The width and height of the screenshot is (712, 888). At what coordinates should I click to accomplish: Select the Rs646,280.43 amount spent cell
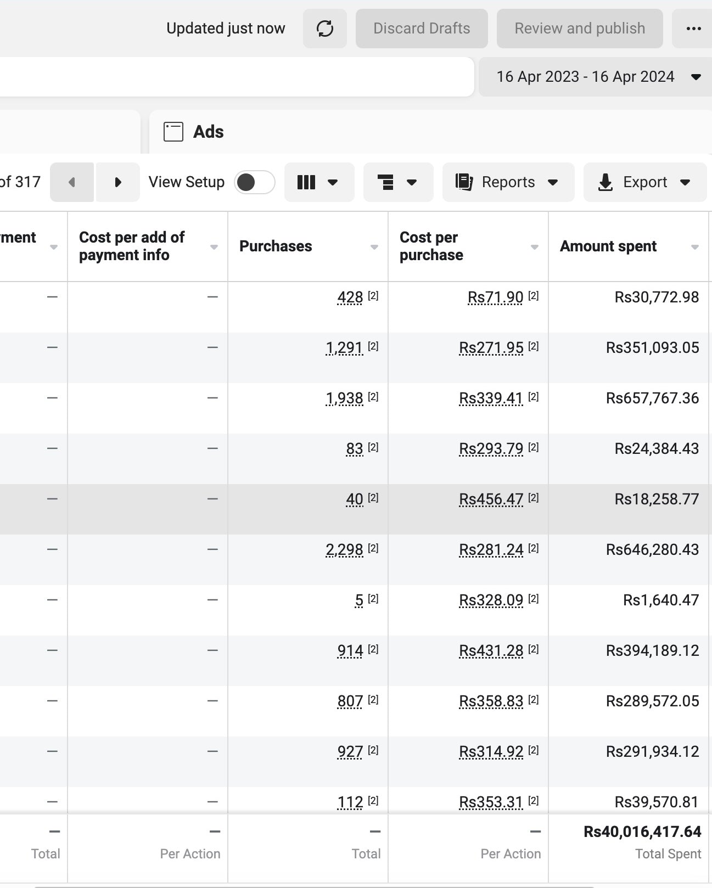(x=629, y=560)
